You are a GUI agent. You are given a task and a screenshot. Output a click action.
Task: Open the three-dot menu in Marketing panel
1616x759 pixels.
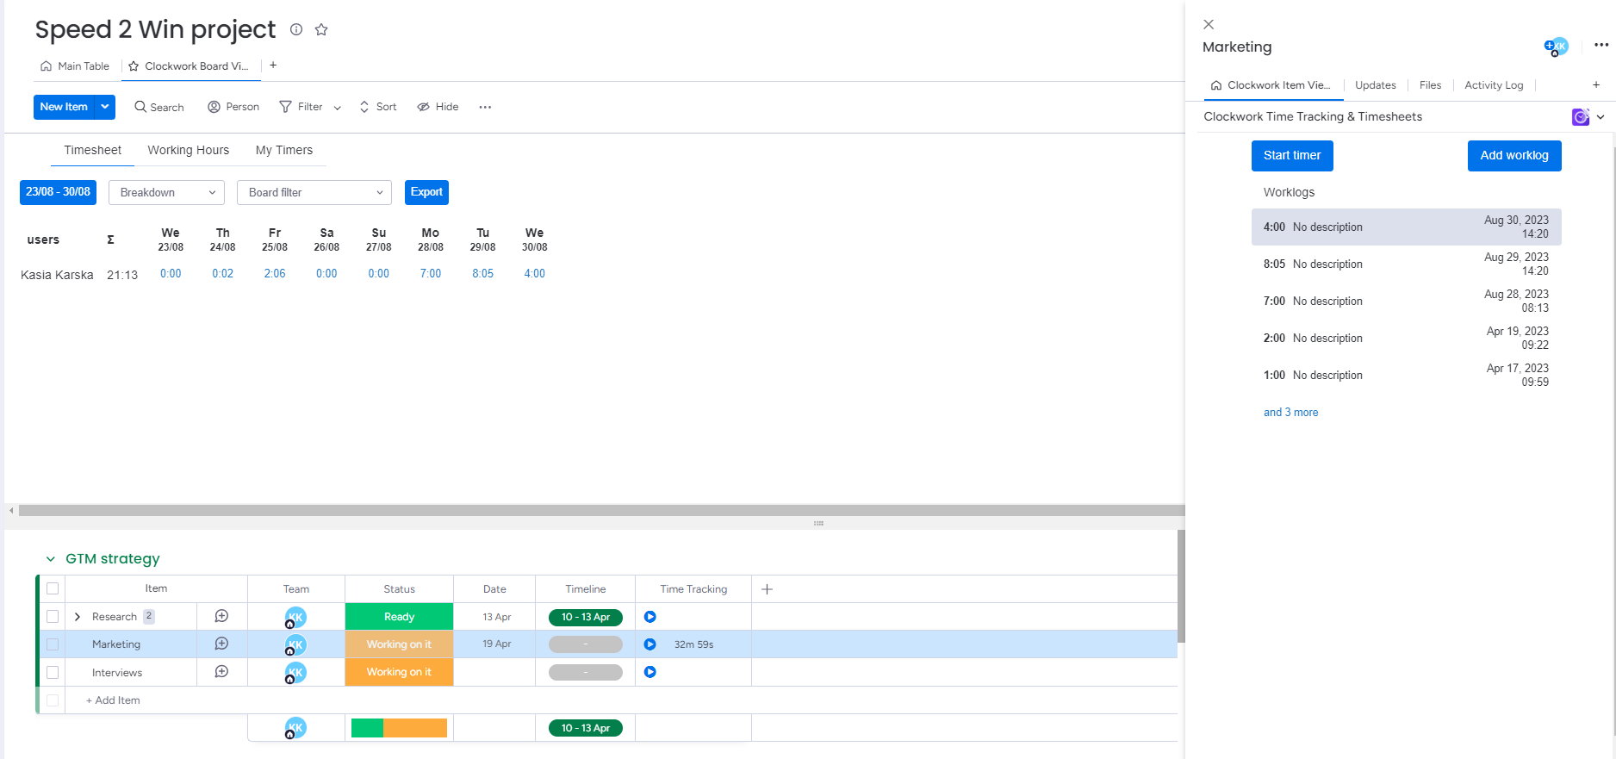pos(1600,46)
